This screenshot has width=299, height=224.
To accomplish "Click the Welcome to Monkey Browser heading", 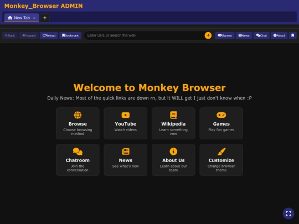I will (149, 87).
